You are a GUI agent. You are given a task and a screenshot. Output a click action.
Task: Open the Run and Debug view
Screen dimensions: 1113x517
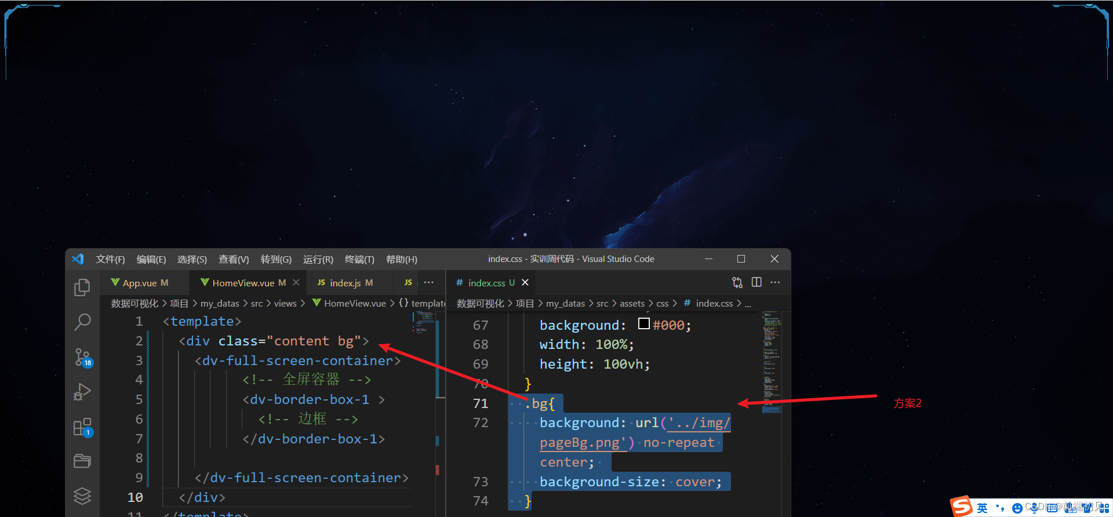(82, 392)
